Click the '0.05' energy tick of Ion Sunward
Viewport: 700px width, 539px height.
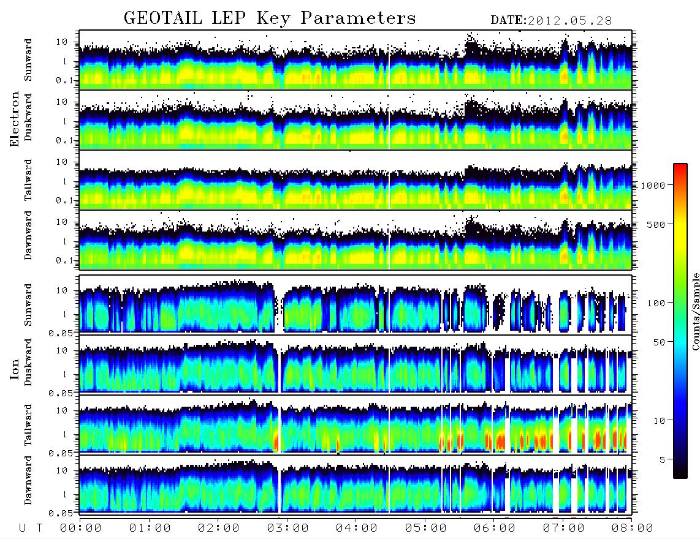(61, 333)
